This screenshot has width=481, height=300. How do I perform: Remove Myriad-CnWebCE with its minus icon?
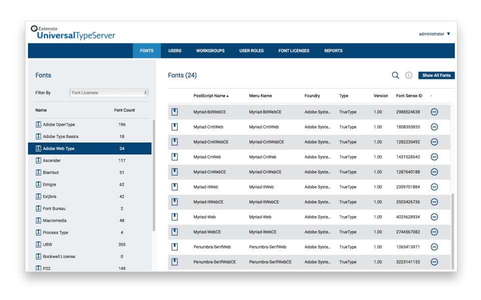pyautogui.click(x=434, y=172)
